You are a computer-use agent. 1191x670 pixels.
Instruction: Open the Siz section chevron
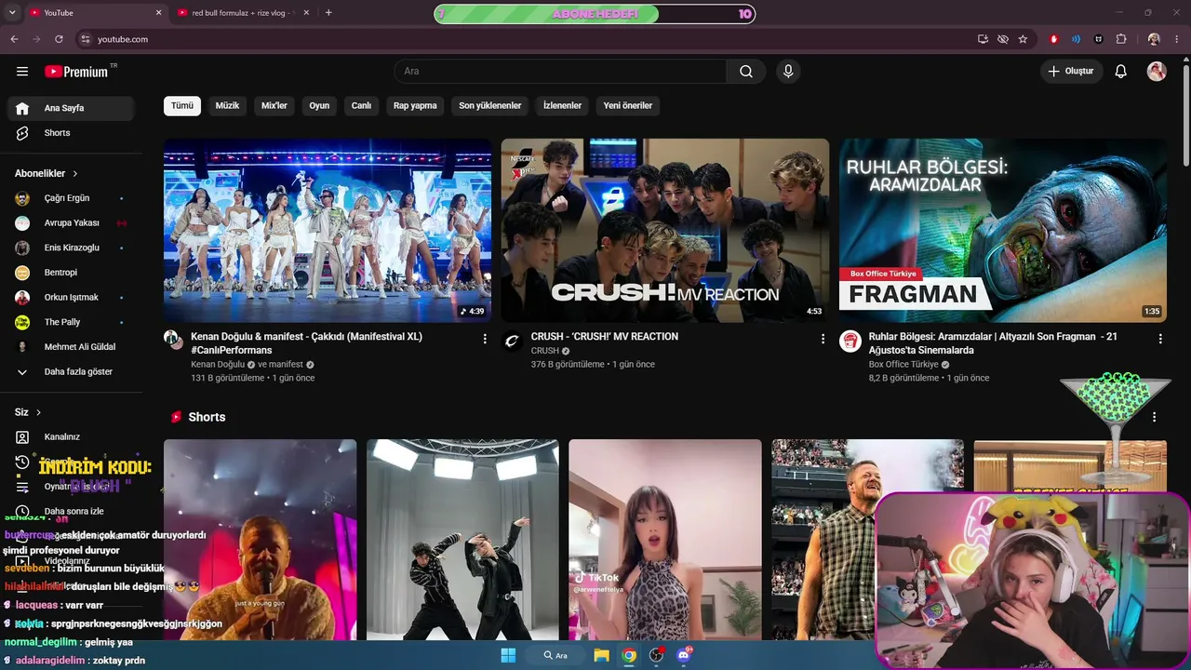coord(38,412)
